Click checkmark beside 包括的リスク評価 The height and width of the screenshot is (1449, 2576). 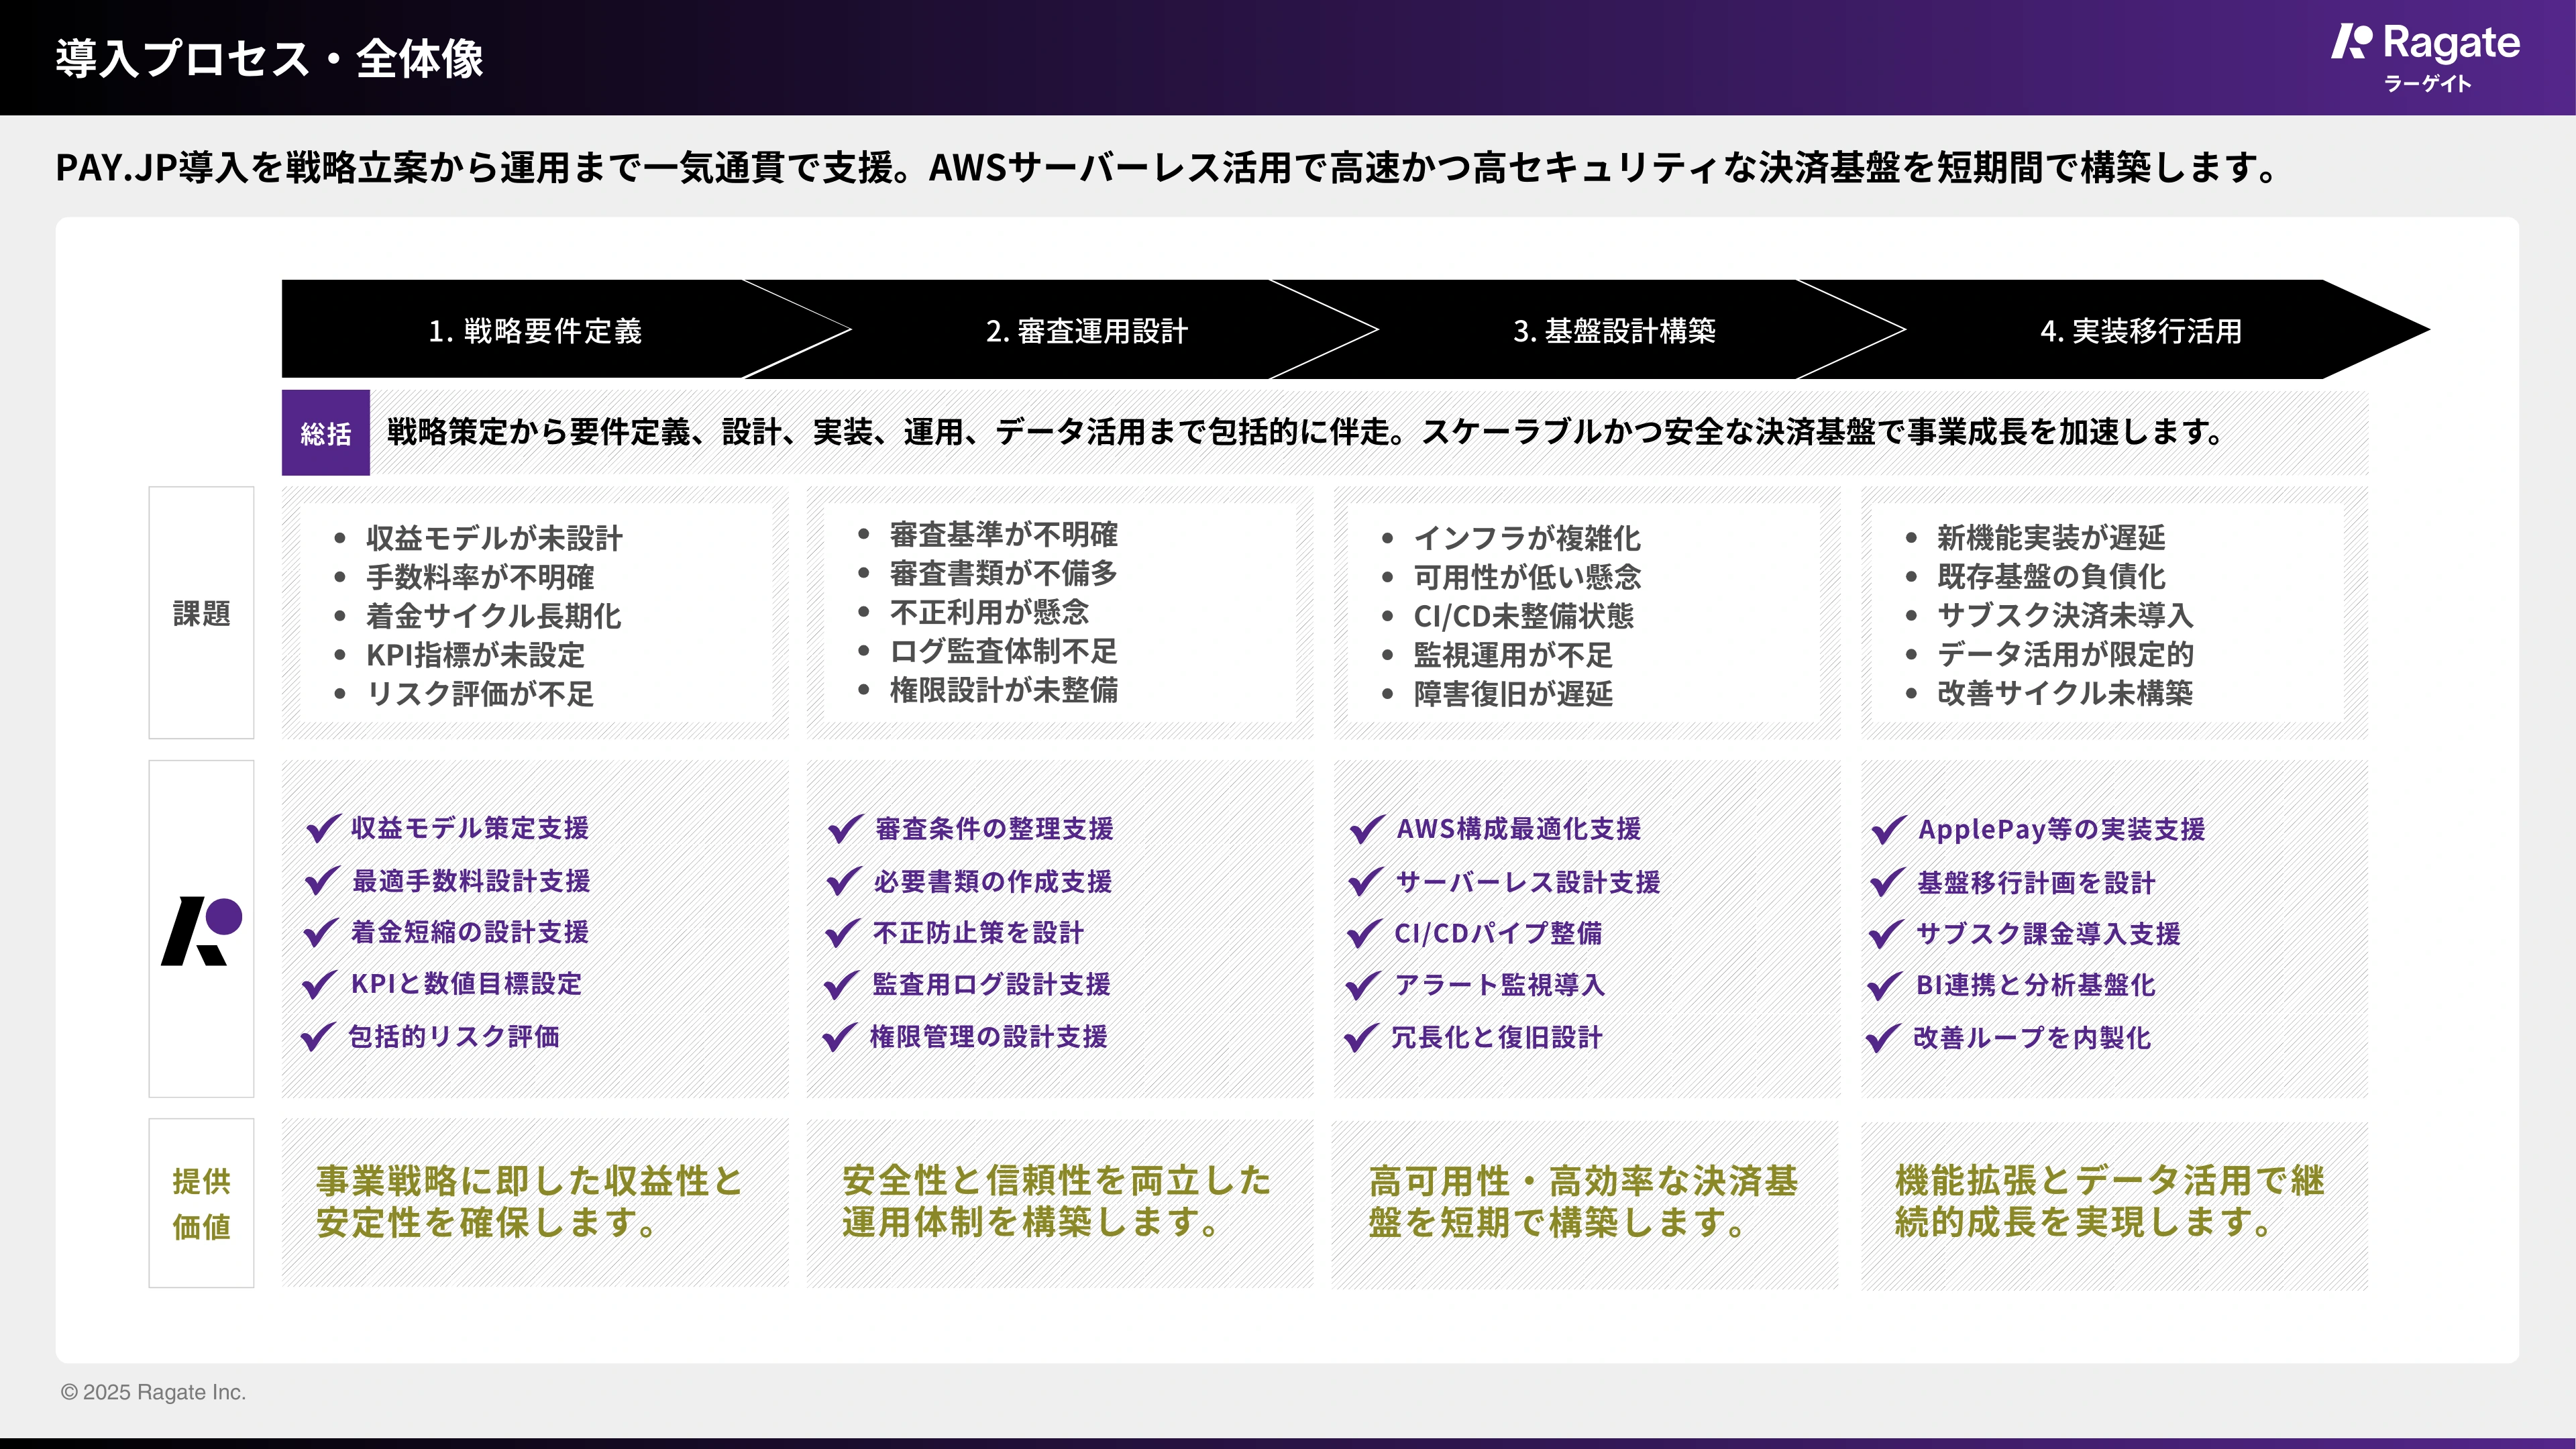tap(318, 1037)
